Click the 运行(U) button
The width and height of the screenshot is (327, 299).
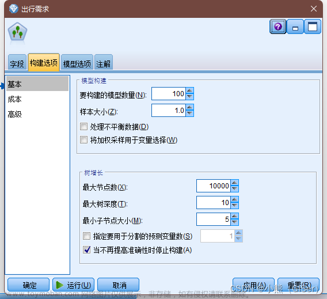[x=74, y=285]
